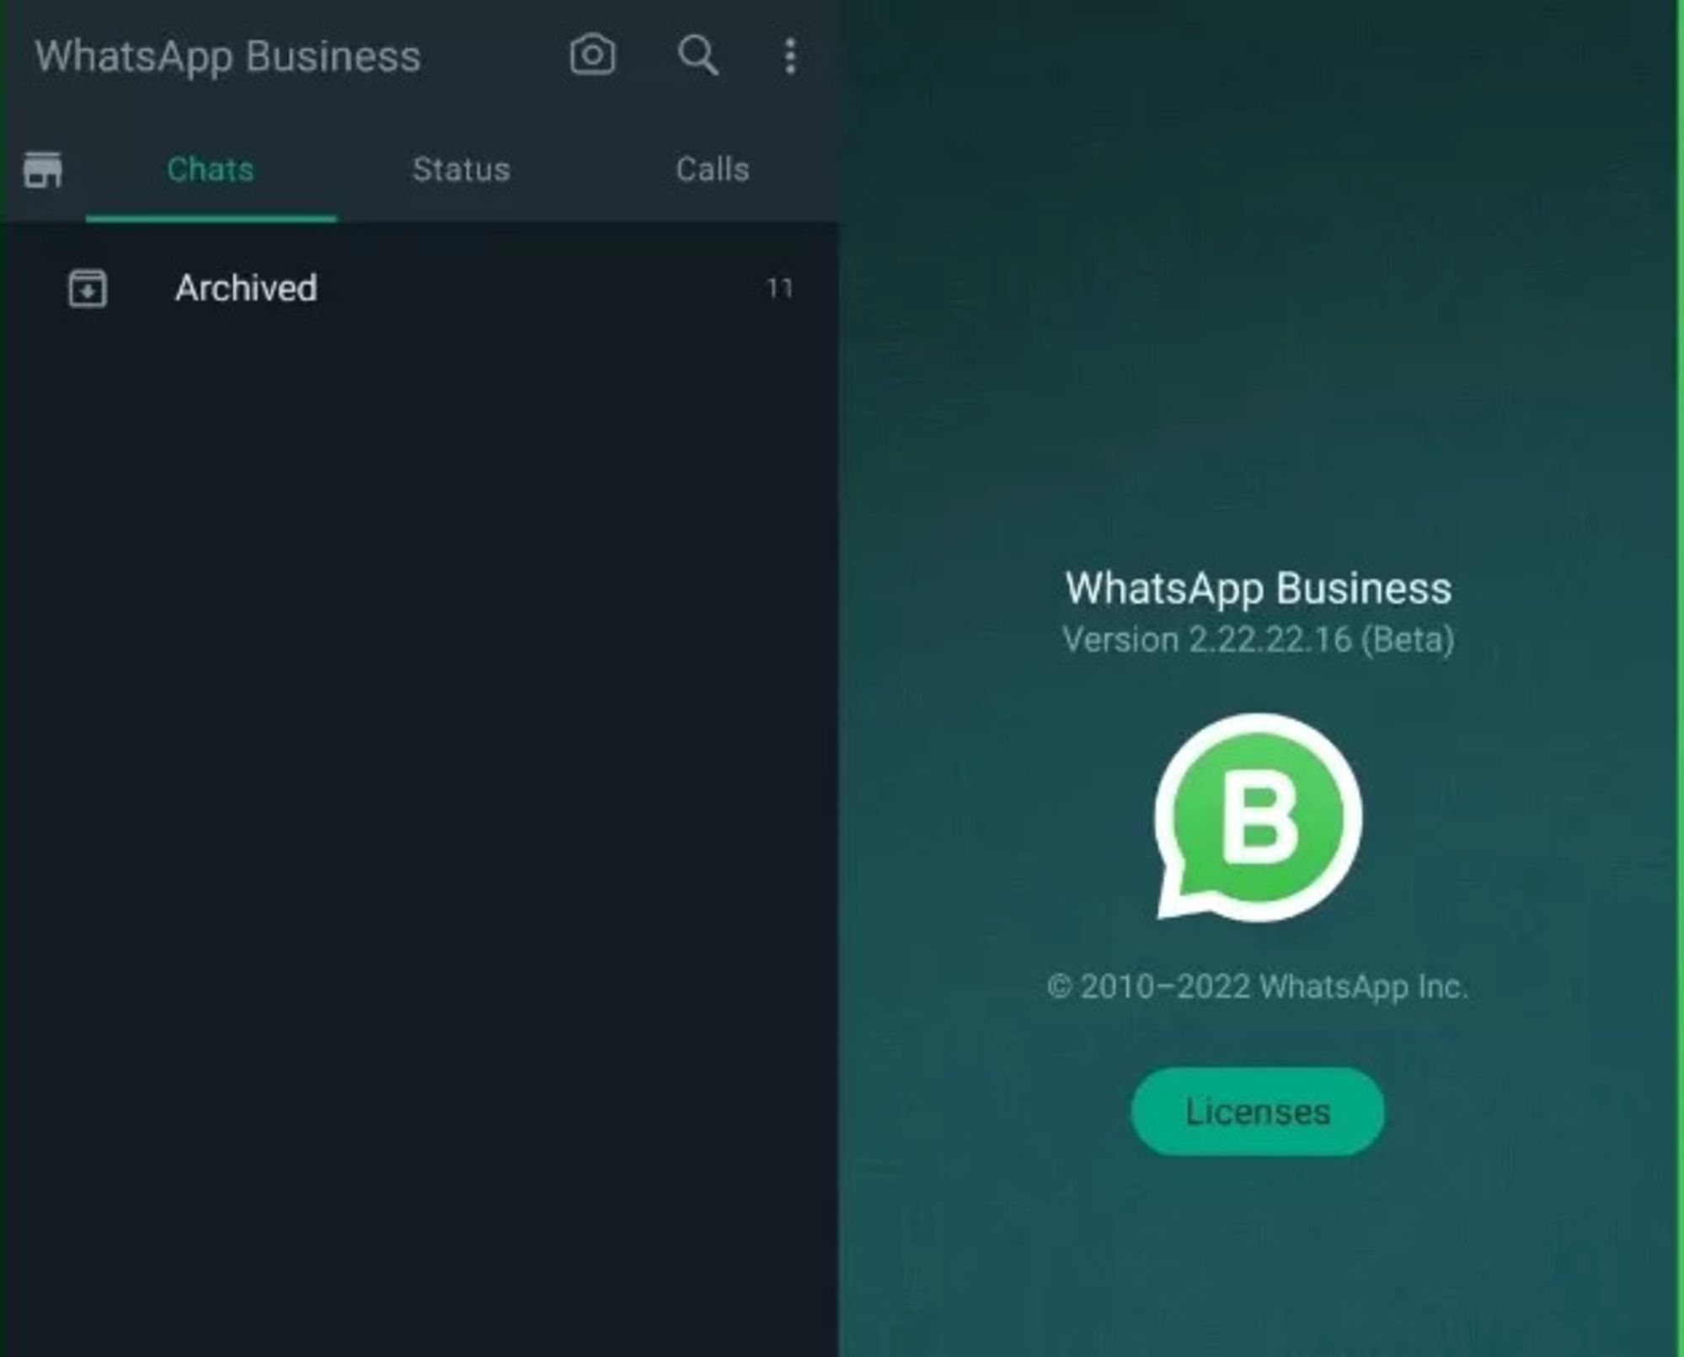This screenshot has height=1357, width=1684.
Task: Switch to the Status tab
Action: point(461,168)
